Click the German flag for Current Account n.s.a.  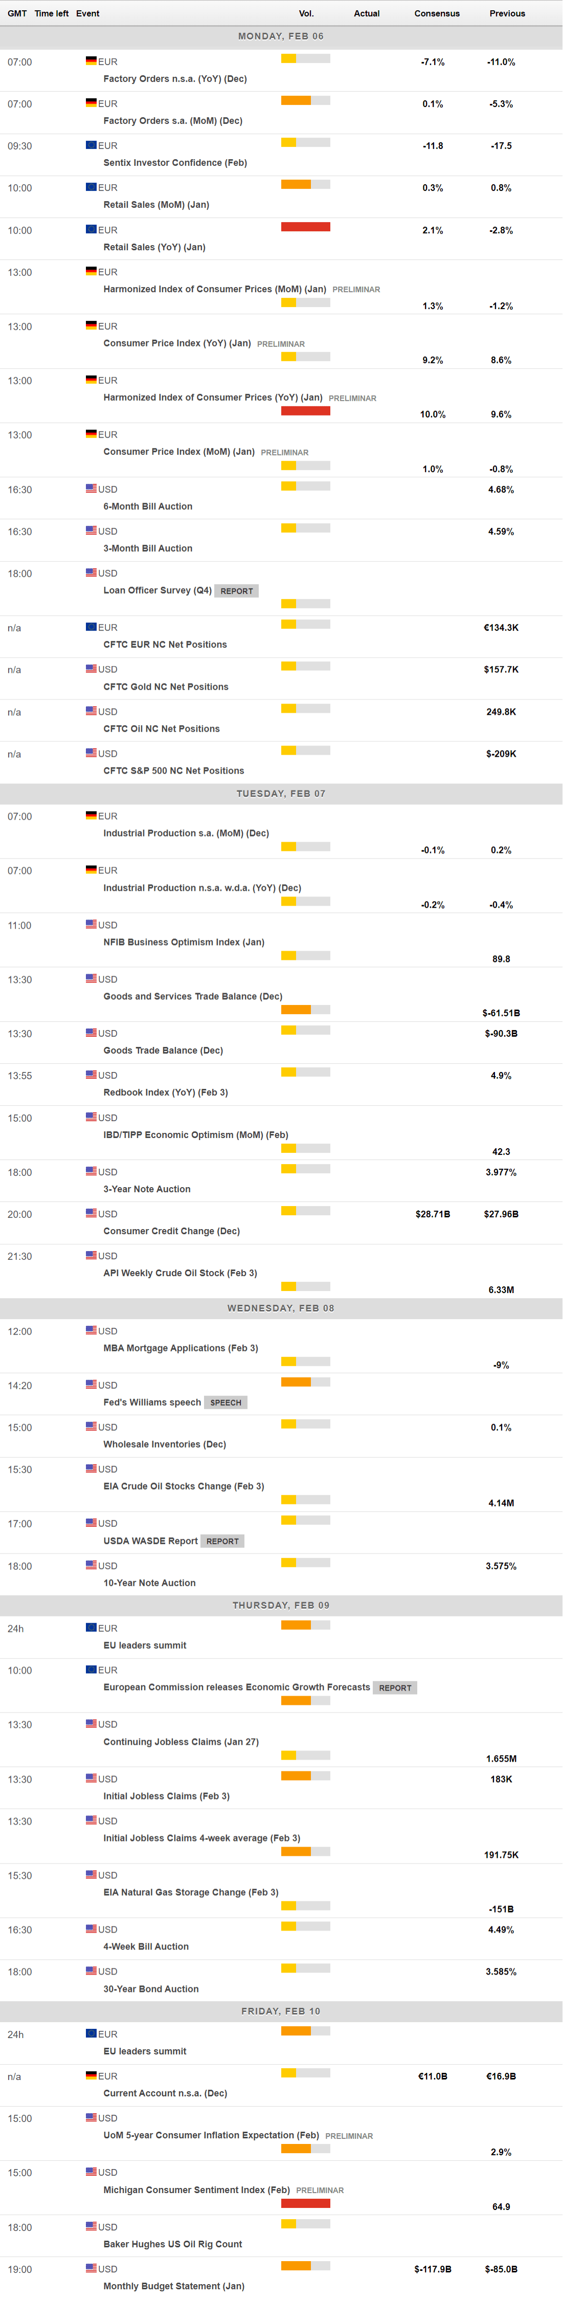[x=91, y=2076]
